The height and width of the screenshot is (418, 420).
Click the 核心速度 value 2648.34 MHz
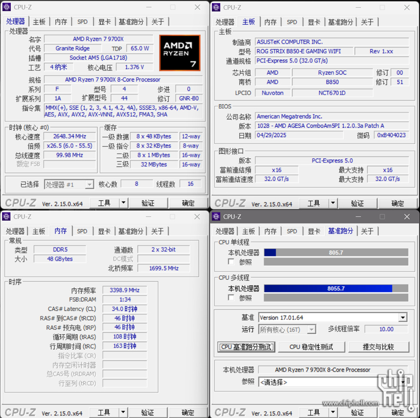(x=69, y=136)
